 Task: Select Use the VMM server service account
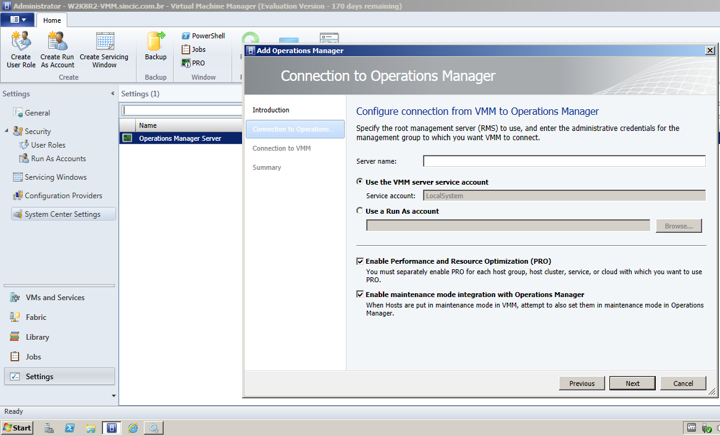click(x=359, y=182)
